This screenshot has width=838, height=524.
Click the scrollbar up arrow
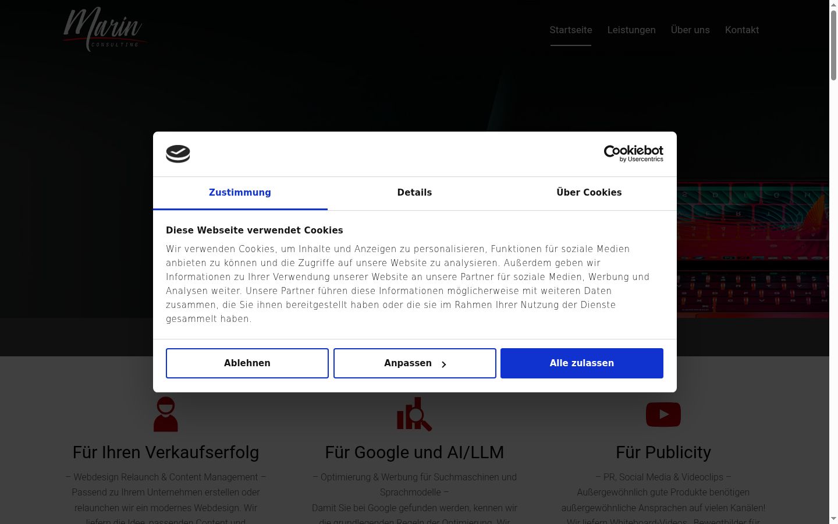pos(833,5)
